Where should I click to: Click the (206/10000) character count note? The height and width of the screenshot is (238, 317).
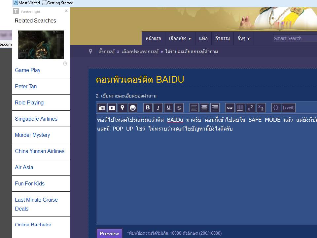(210, 233)
